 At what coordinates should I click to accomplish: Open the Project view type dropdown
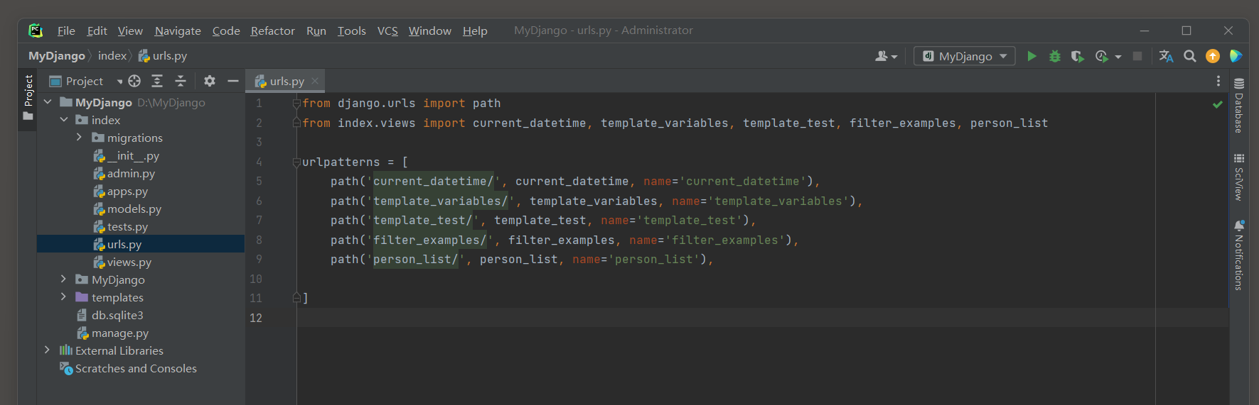(85, 81)
